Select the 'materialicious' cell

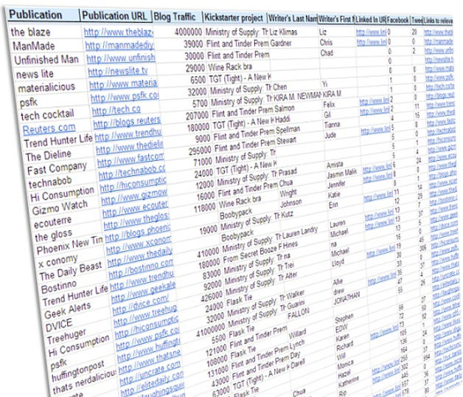[46, 88]
